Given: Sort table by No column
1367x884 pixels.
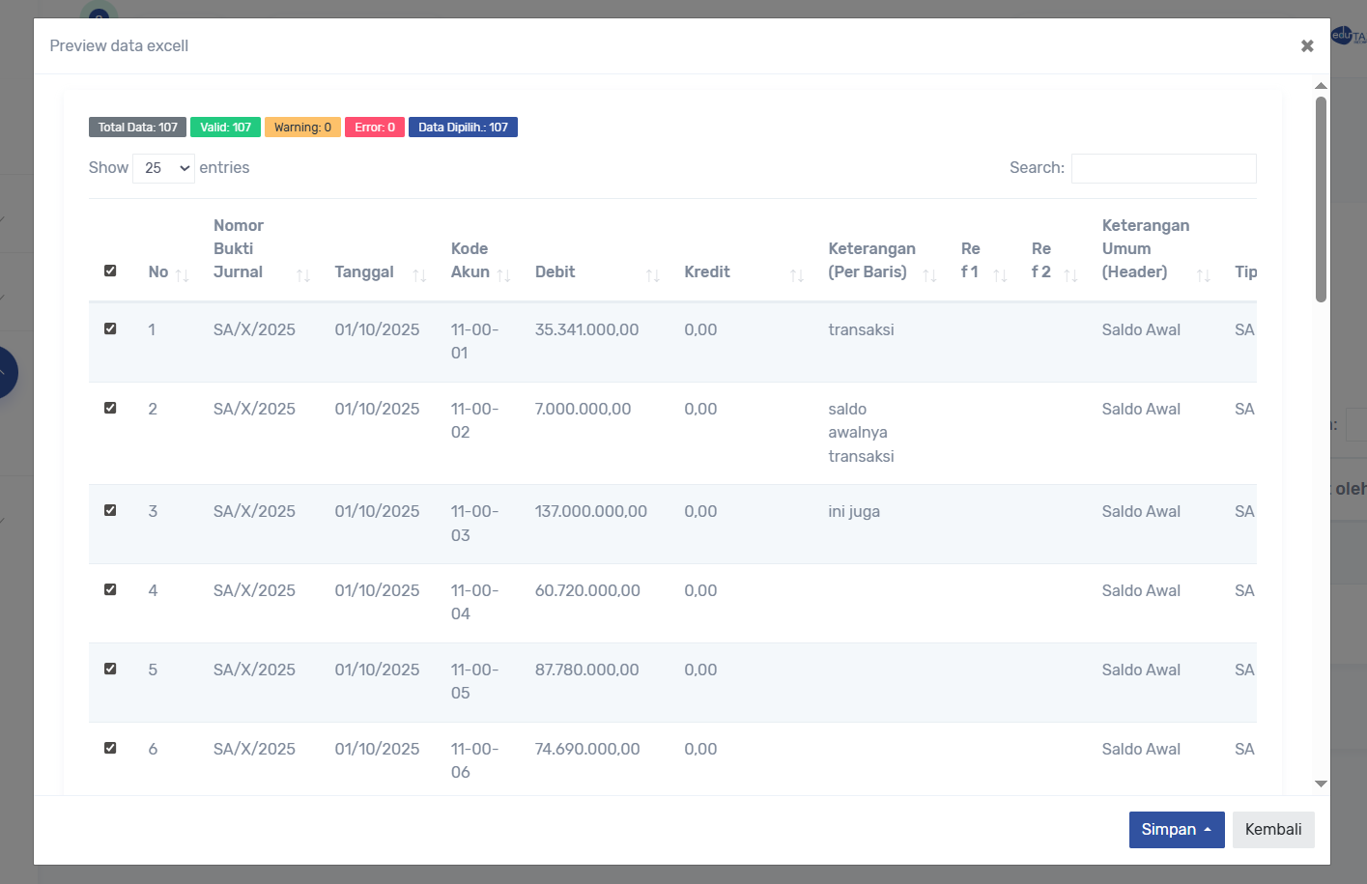Looking at the screenshot, I should tap(168, 272).
